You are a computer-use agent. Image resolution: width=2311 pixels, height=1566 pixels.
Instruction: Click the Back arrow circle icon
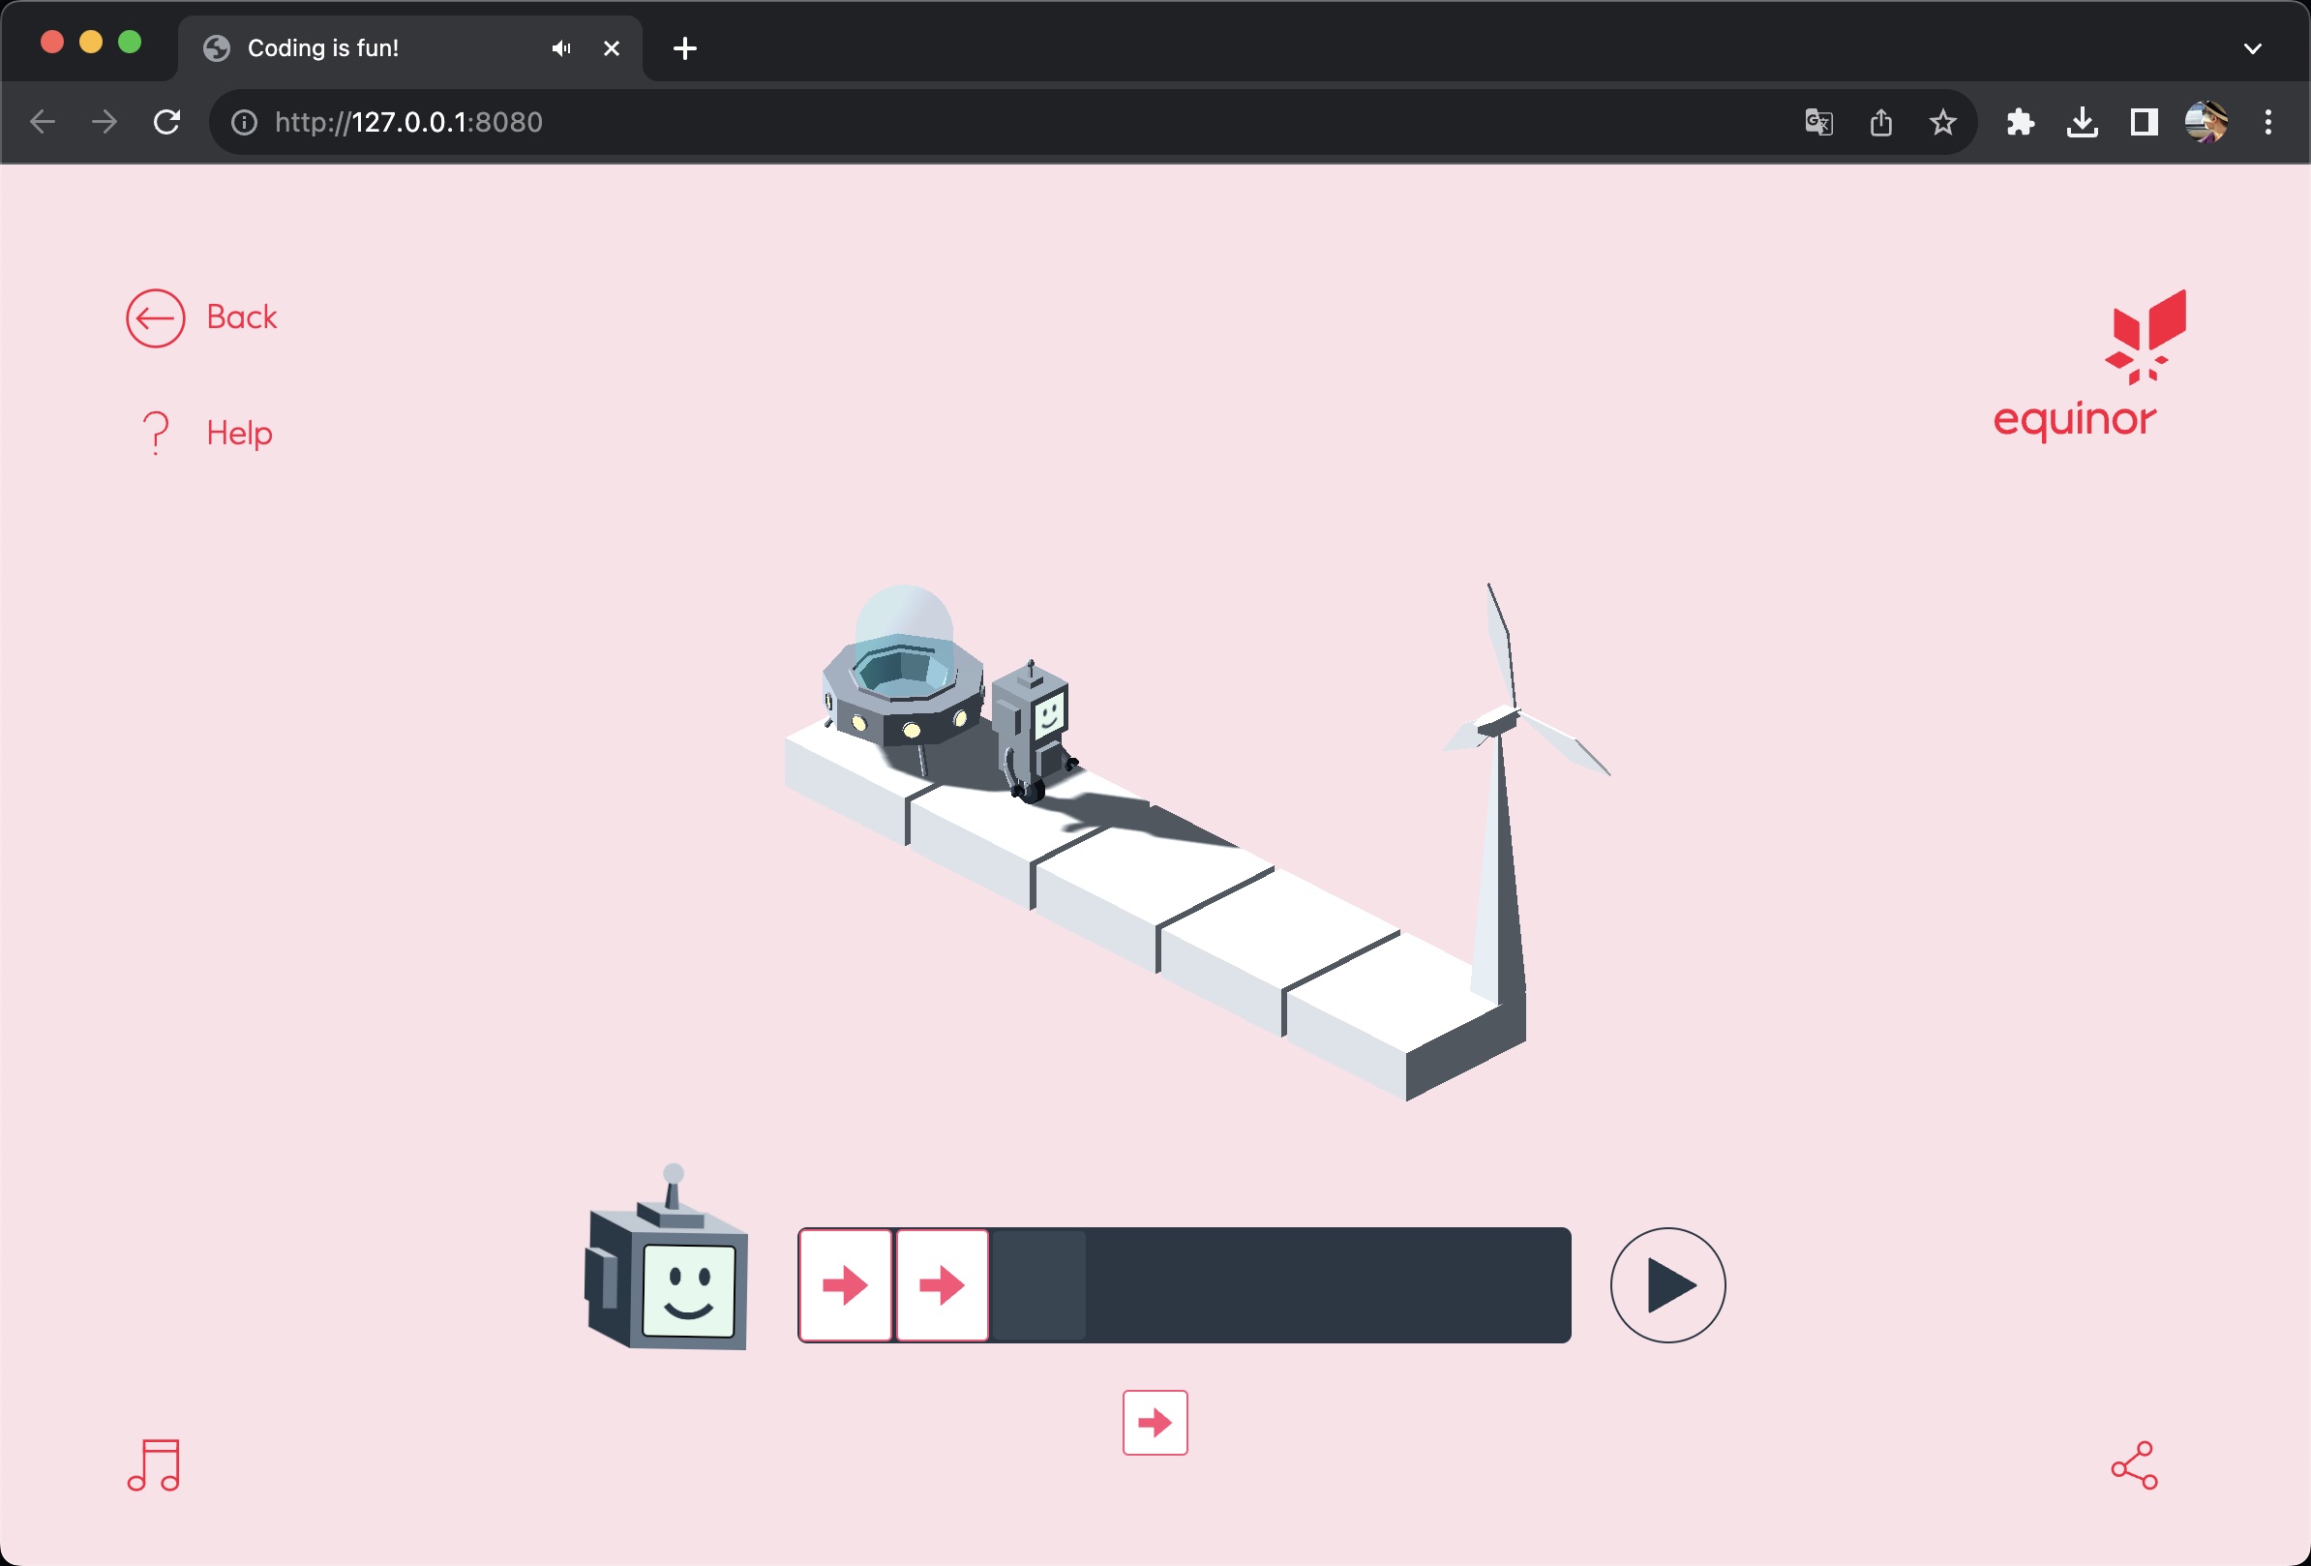click(x=155, y=318)
